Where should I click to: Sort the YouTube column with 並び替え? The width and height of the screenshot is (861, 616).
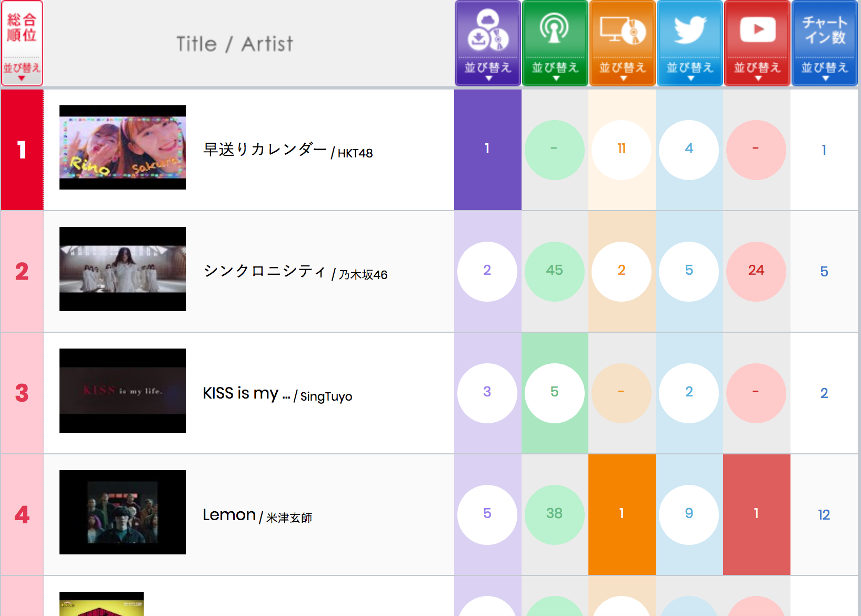pos(757,70)
